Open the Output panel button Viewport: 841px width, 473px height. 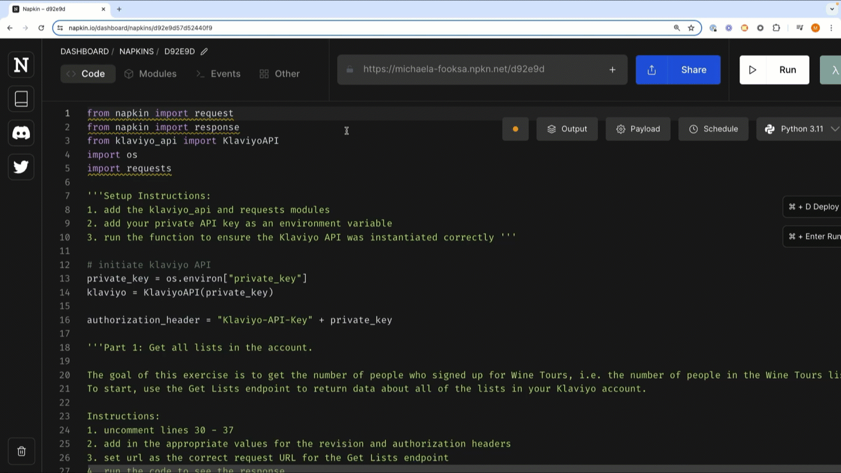567,129
